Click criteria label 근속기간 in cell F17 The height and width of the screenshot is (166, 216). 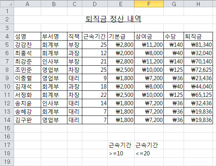[149, 145]
